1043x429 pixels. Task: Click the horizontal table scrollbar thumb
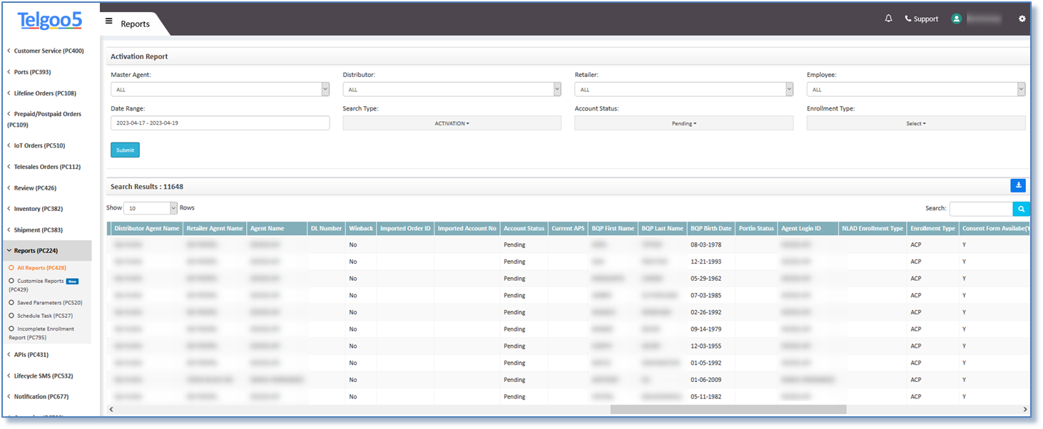pos(728,410)
